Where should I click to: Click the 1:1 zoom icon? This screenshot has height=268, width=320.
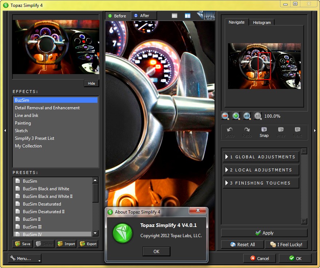click(x=257, y=116)
